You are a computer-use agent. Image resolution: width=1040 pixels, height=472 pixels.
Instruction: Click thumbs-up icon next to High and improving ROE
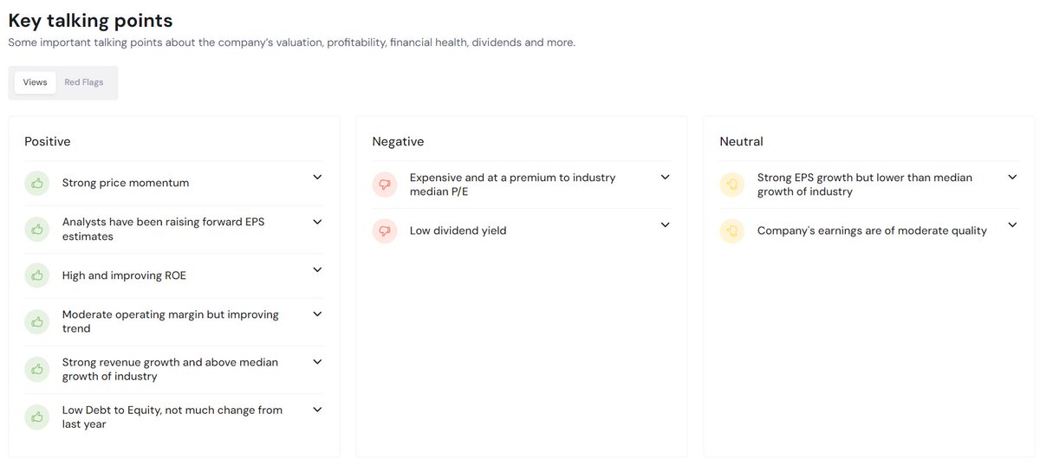pyautogui.click(x=37, y=275)
